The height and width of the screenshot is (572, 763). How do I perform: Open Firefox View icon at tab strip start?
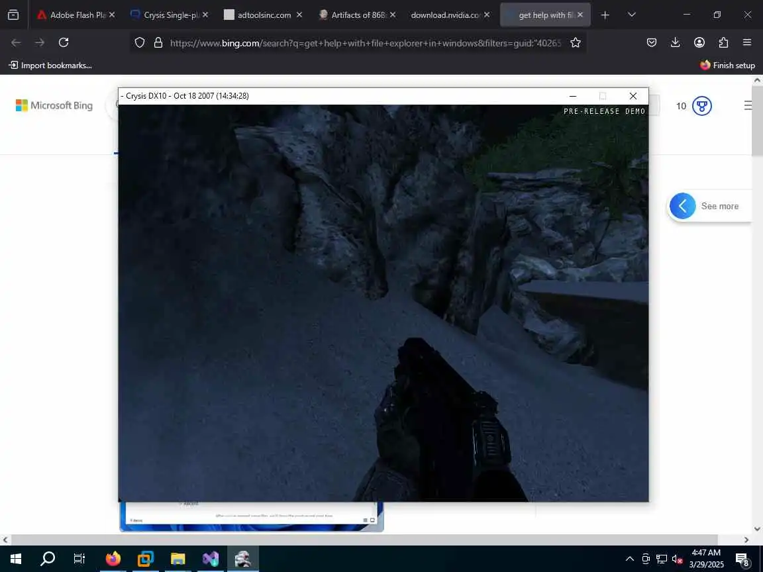(13, 15)
